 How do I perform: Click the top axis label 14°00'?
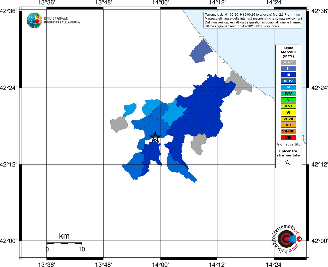click(x=160, y=3)
